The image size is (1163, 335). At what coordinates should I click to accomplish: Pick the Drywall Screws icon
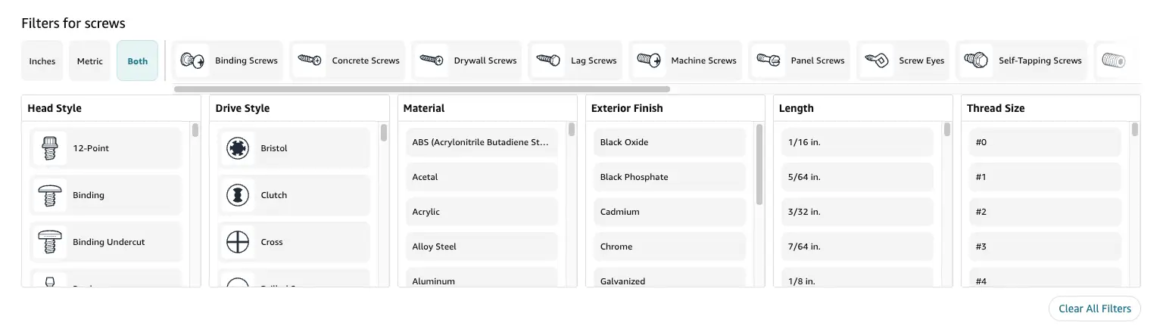pos(431,60)
